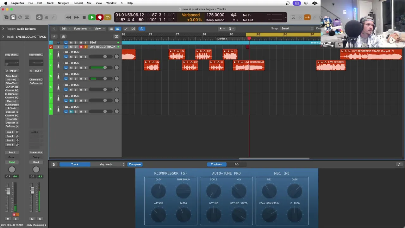This screenshot has width=405, height=228.
Task: Open the Navigate menu
Action: pos(63,3)
